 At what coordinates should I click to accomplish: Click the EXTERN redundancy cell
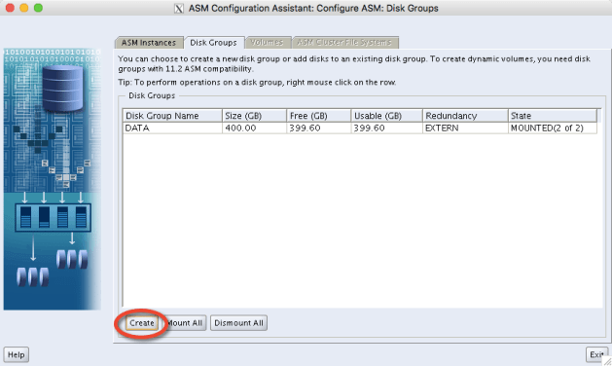(465, 128)
